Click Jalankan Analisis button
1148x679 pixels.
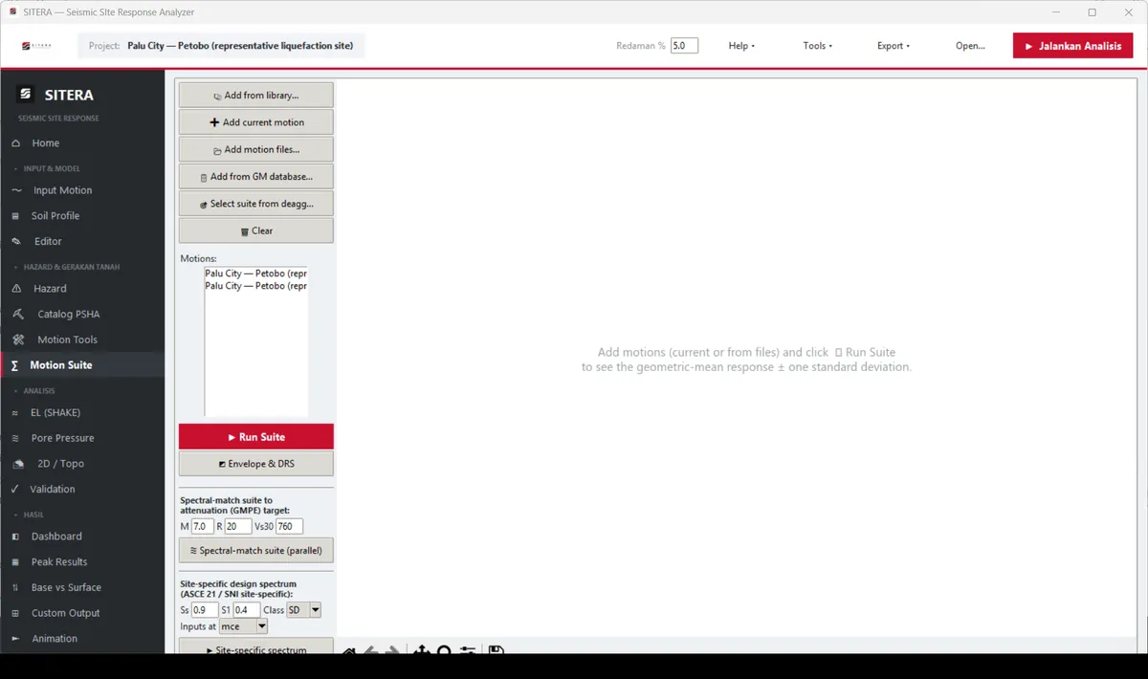(1073, 46)
